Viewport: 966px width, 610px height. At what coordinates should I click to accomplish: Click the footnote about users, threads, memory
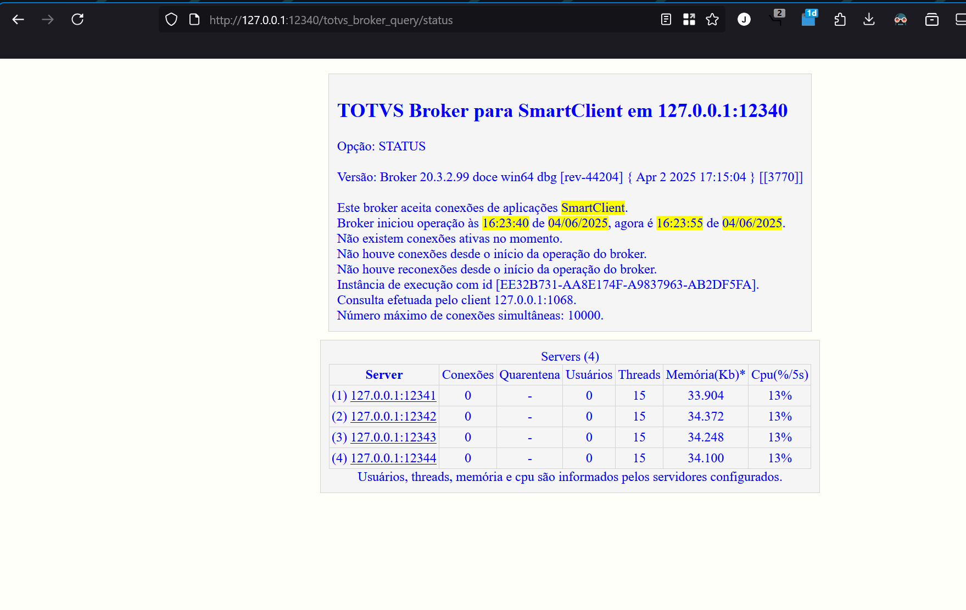click(x=570, y=477)
